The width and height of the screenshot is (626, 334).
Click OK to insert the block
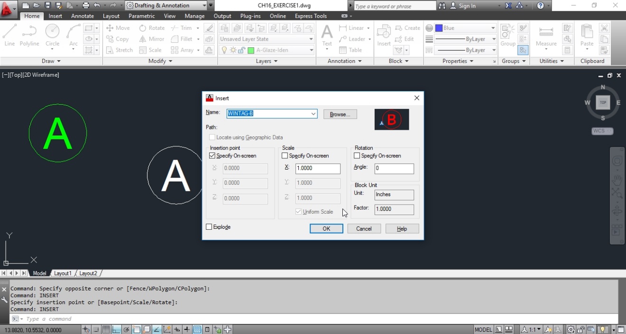pos(326,228)
